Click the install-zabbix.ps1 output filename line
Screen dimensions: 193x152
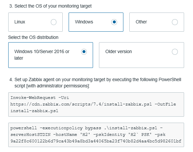34,111
